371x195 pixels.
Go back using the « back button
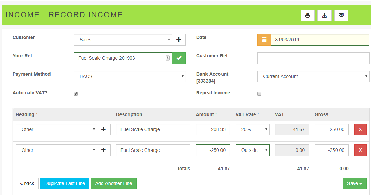(27, 183)
